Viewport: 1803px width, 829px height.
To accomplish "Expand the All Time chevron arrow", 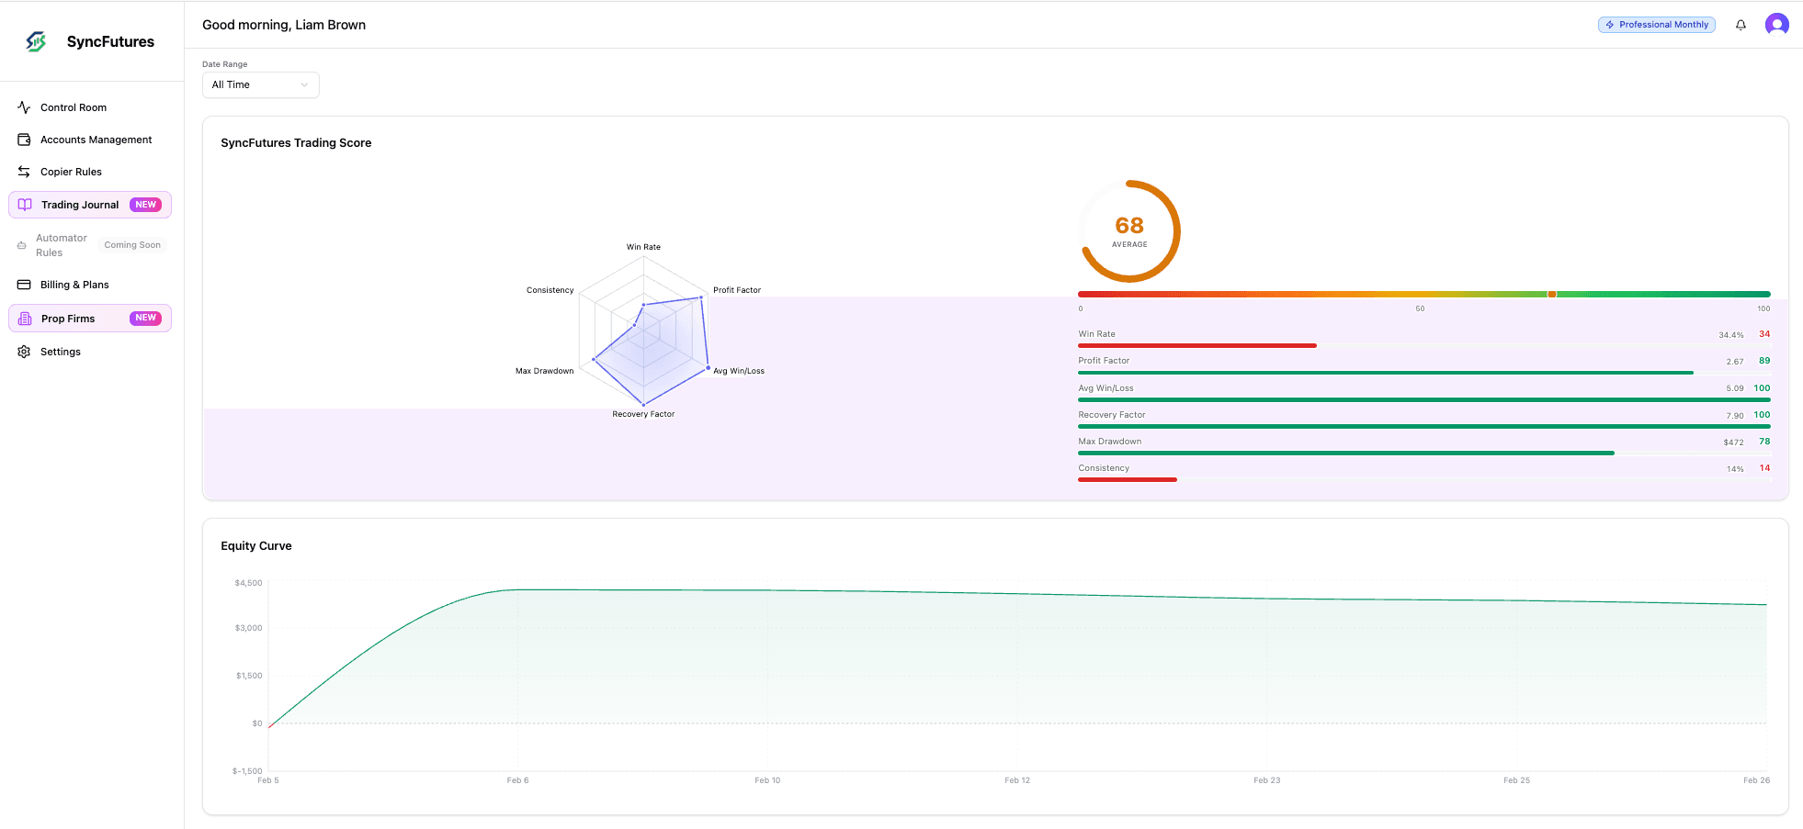I will (304, 84).
